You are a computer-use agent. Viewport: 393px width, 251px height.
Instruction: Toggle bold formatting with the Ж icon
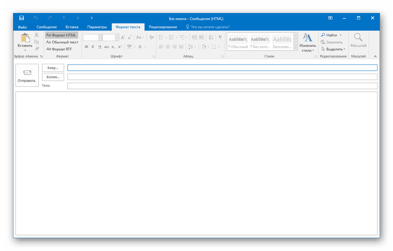pyautogui.click(x=86, y=47)
